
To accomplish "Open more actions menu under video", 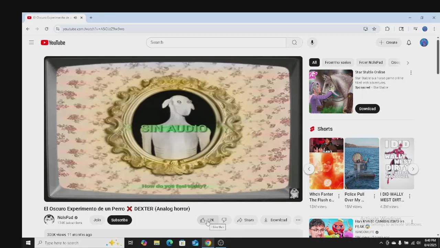I will [x=298, y=220].
